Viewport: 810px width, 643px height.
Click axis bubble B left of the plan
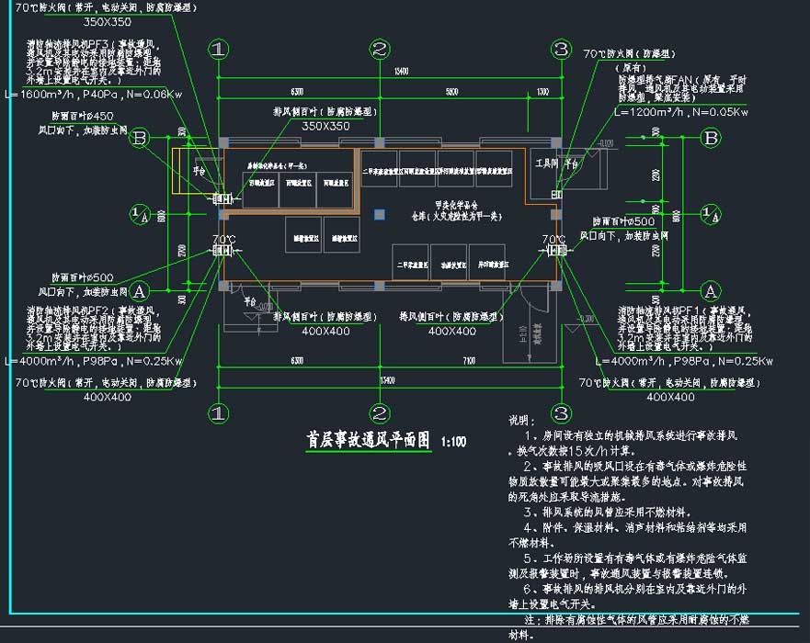click(140, 138)
